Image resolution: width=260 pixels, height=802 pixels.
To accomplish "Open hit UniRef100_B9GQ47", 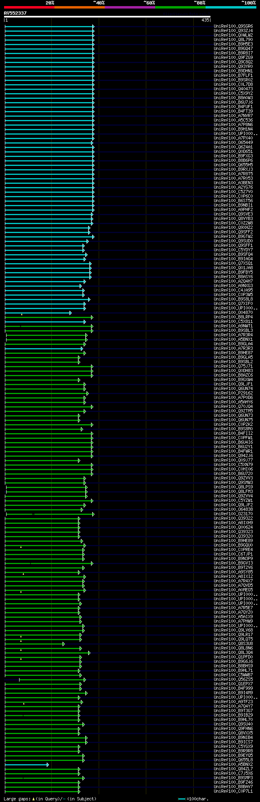I will click(233, 48).
